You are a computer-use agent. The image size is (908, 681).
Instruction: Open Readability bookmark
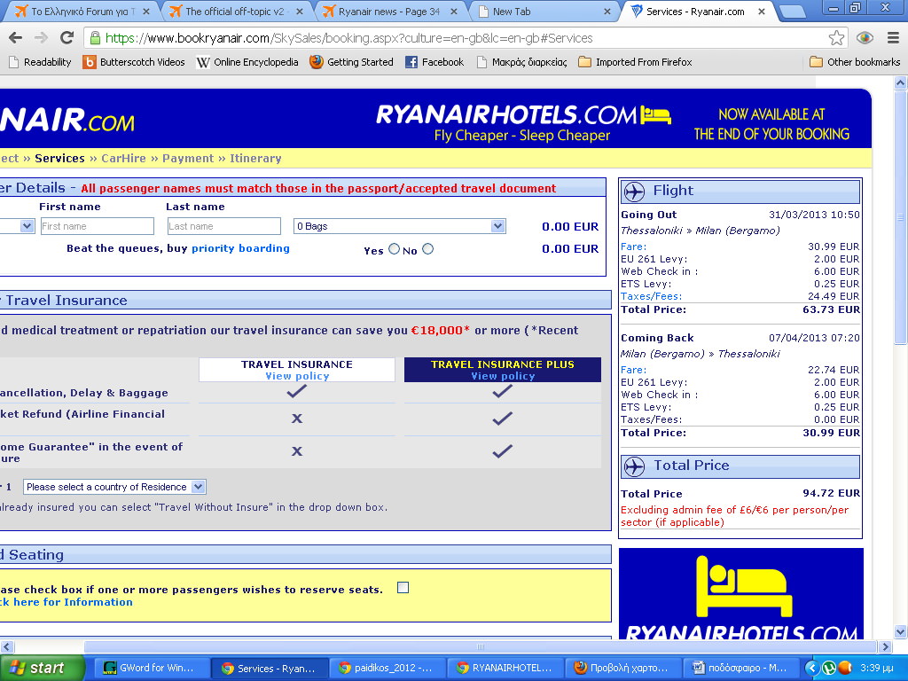(x=40, y=62)
